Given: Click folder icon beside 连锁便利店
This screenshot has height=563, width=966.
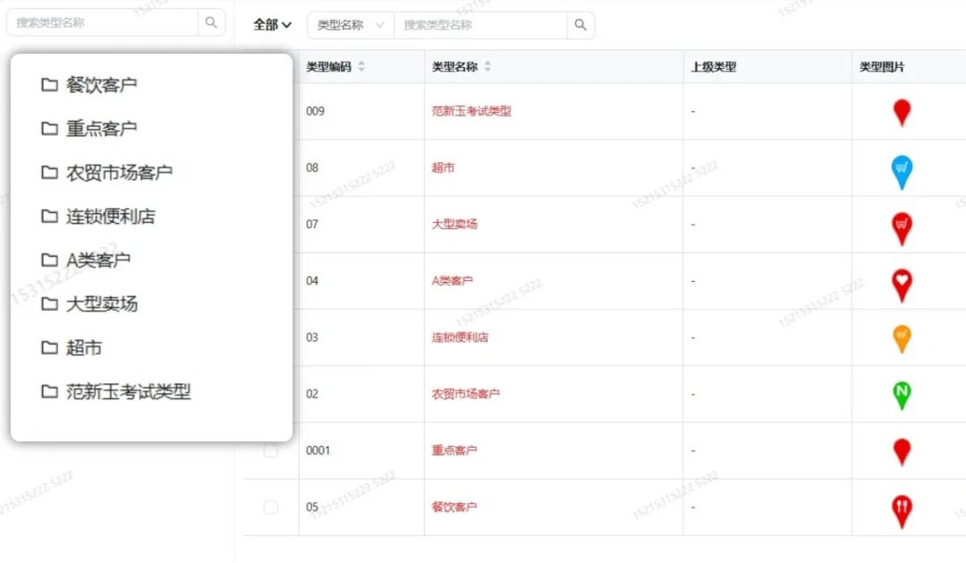Looking at the screenshot, I should pos(49,217).
